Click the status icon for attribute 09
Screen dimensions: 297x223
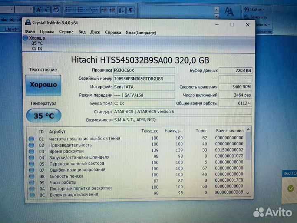(x=32, y=183)
